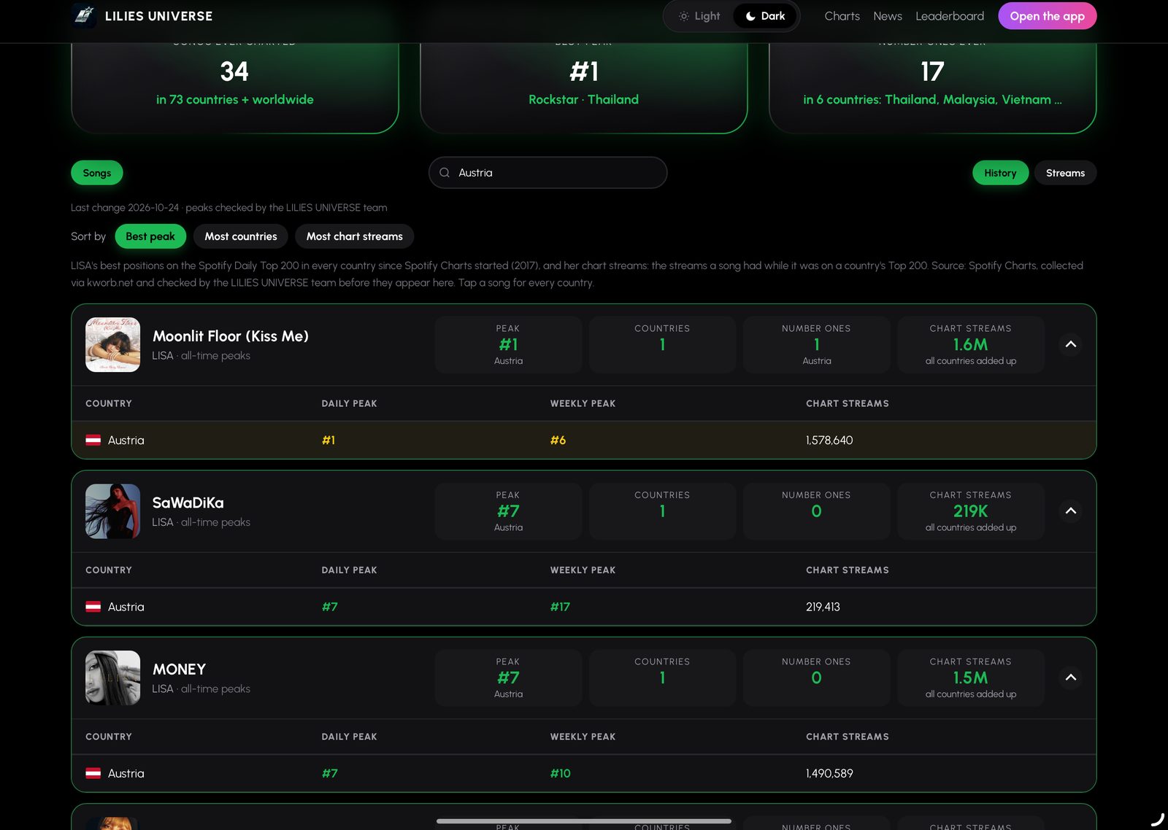Select the History view
Screen dimensions: 1168x830
(x=1000, y=173)
